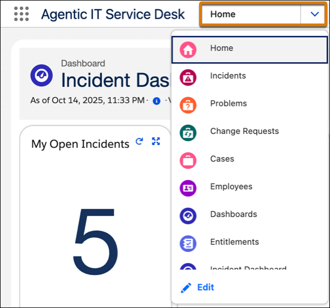Screen dimensions: 330x308
Task: Click the Incident Dashboard header gauge icon
Action: (x=41, y=75)
